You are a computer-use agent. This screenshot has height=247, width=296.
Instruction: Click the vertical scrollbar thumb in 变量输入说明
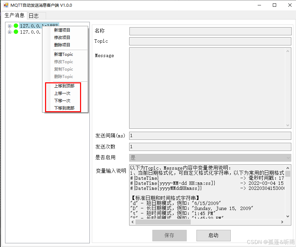click(x=288, y=174)
